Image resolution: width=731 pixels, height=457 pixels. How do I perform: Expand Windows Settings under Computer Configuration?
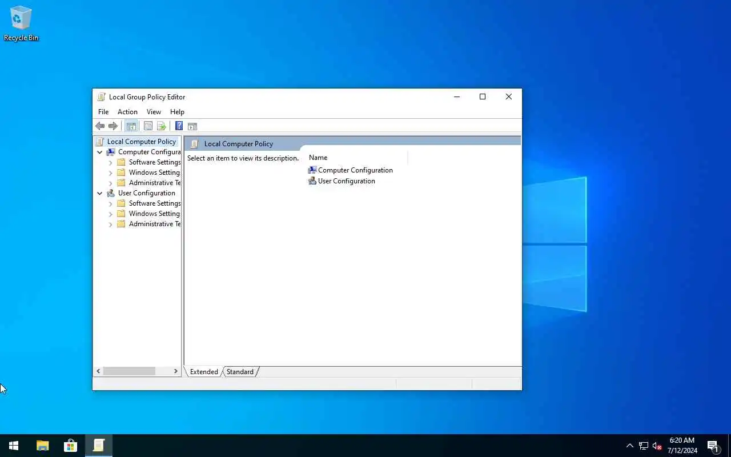[x=111, y=173]
